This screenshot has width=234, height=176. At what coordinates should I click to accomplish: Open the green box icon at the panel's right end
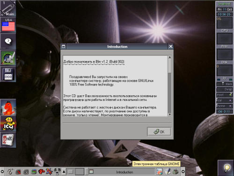tap(176, 172)
